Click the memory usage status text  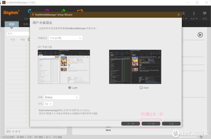pos(32,137)
